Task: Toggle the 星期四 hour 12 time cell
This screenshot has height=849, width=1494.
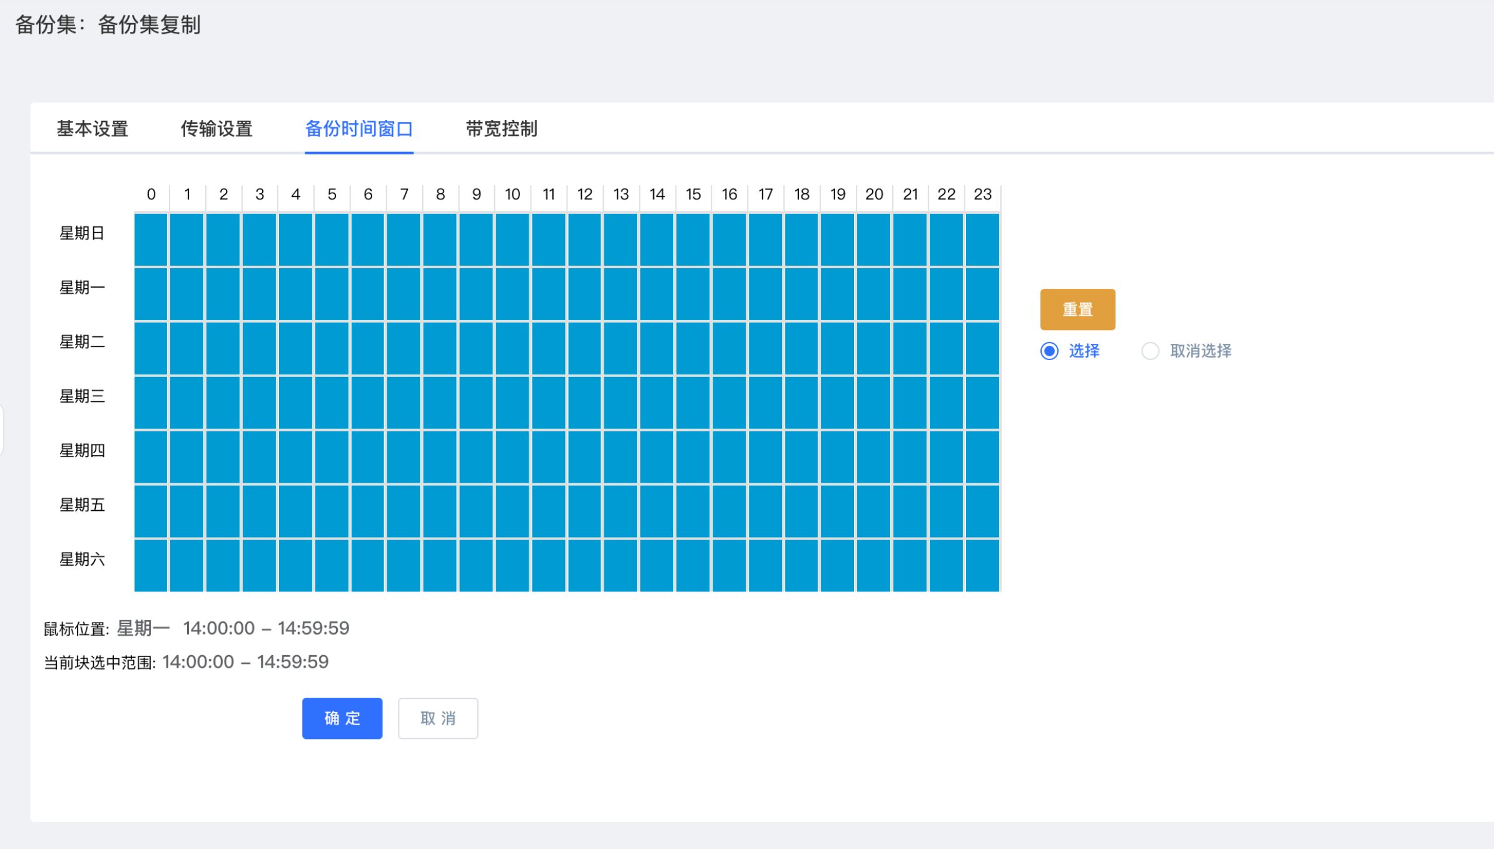Action: pyautogui.click(x=584, y=457)
